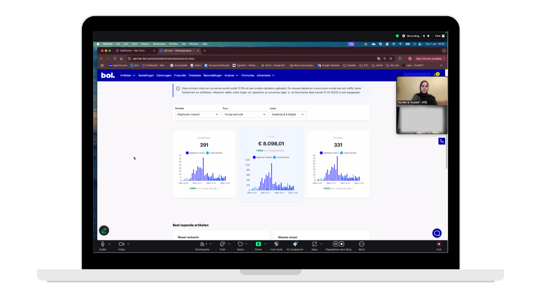Toggle Zoom video camera

pos(122,246)
